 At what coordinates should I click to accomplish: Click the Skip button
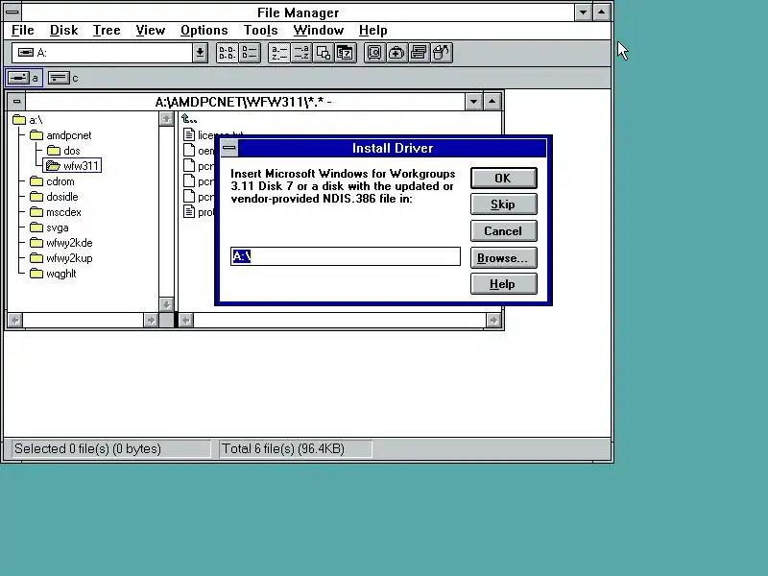coord(503,204)
